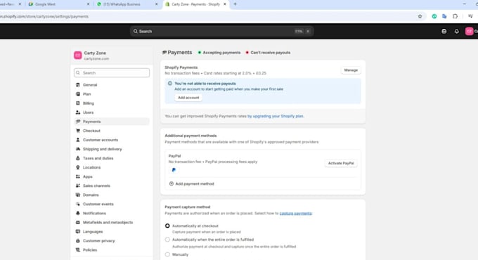Click the Carty Zone store logo icon
The height and width of the screenshot is (260, 478).
(78, 56)
